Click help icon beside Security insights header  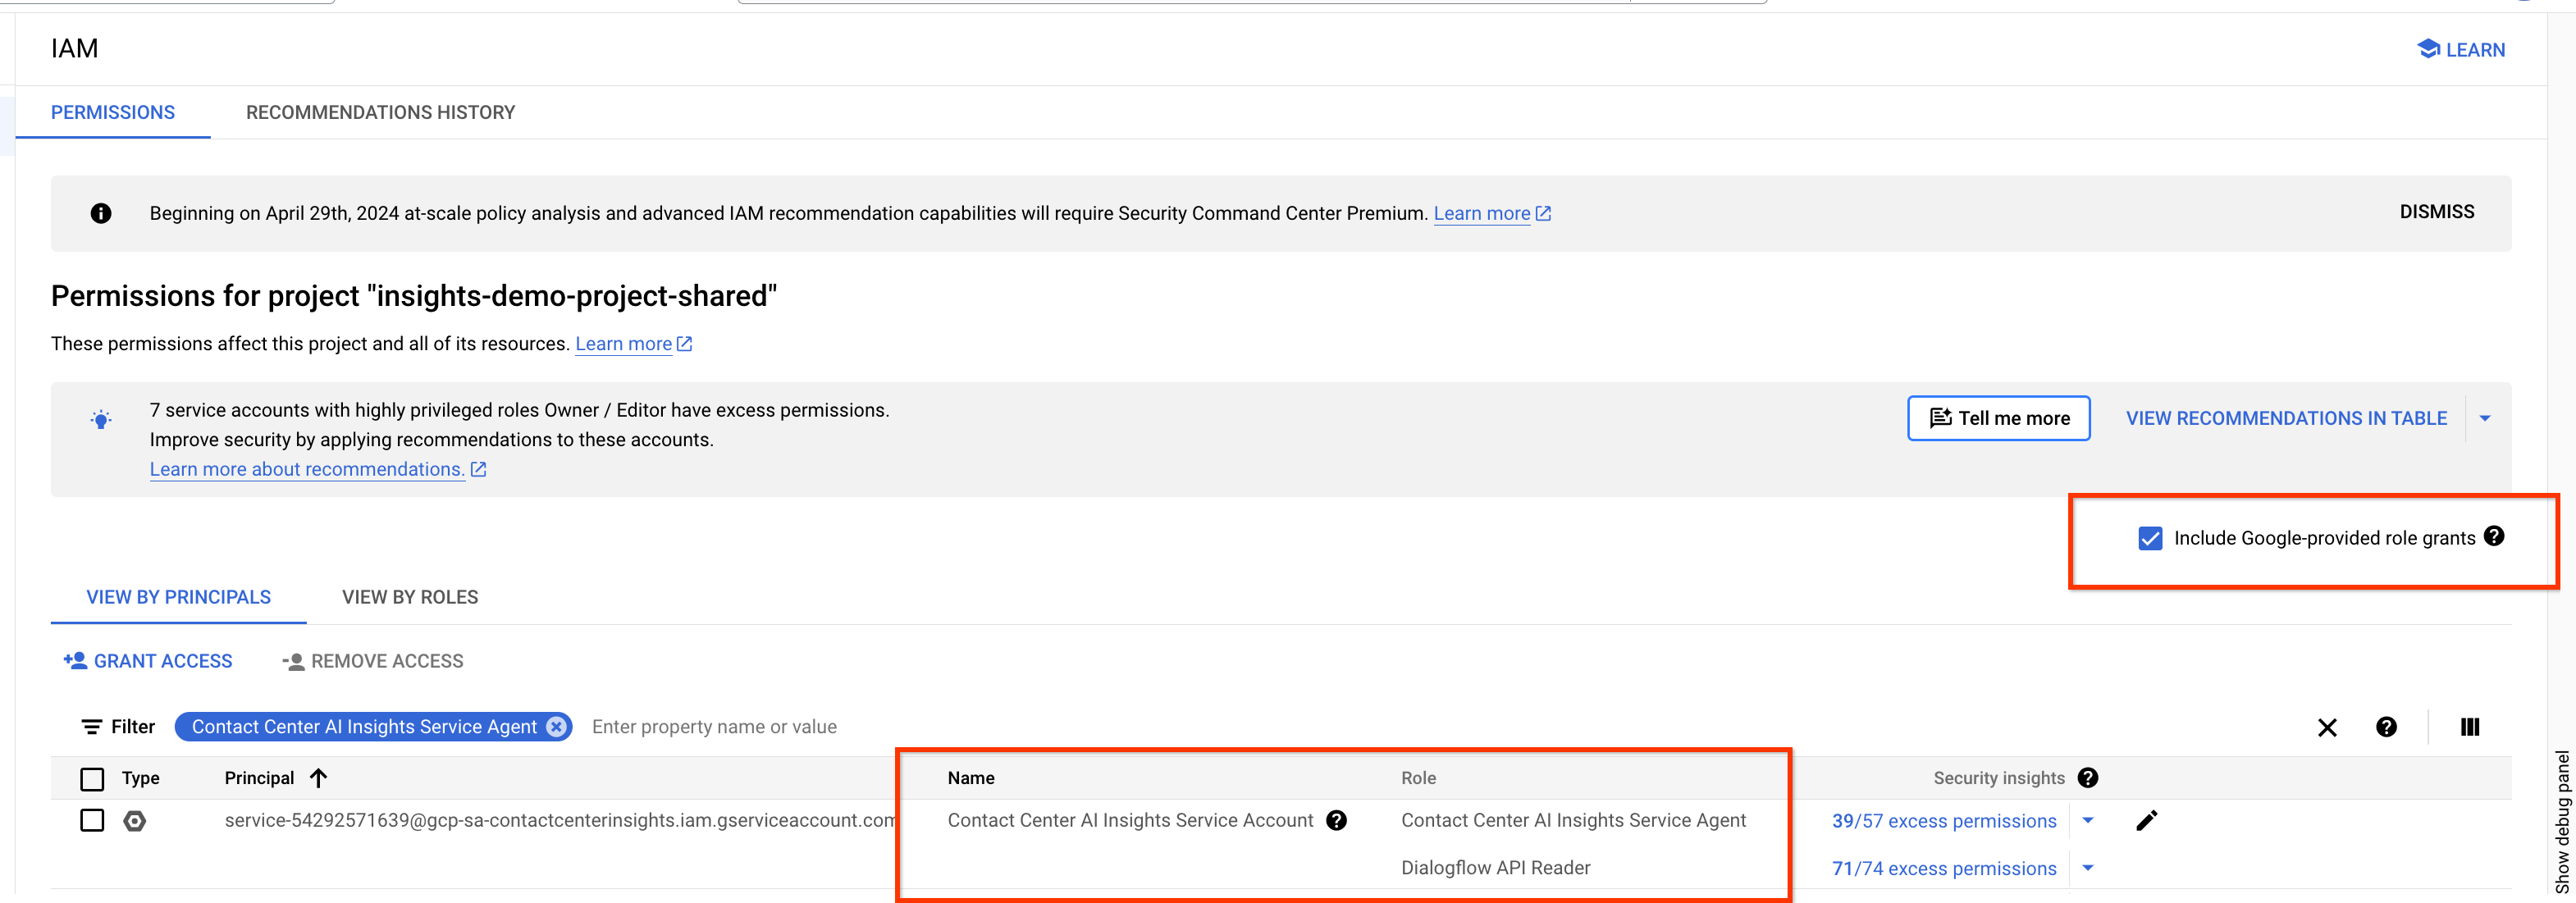[x=2087, y=777]
